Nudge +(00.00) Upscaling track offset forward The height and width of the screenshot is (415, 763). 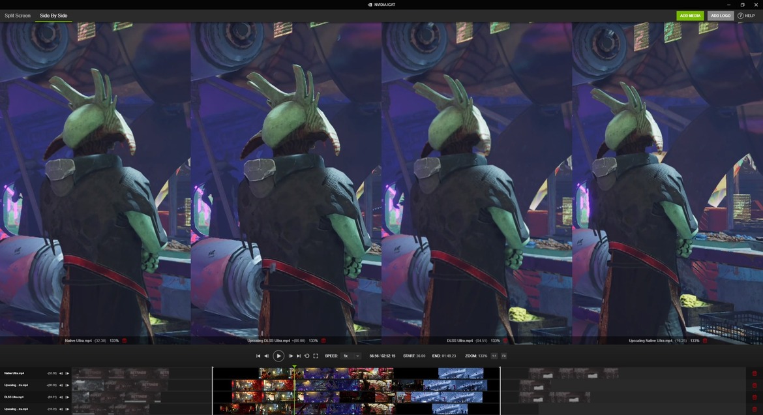(67, 385)
